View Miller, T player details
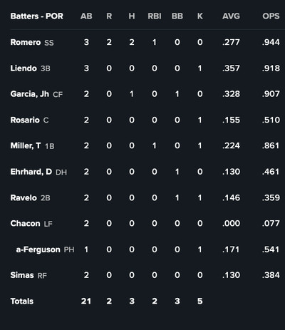Screen dimensions: 285x330 pyautogui.click(x=26, y=145)
